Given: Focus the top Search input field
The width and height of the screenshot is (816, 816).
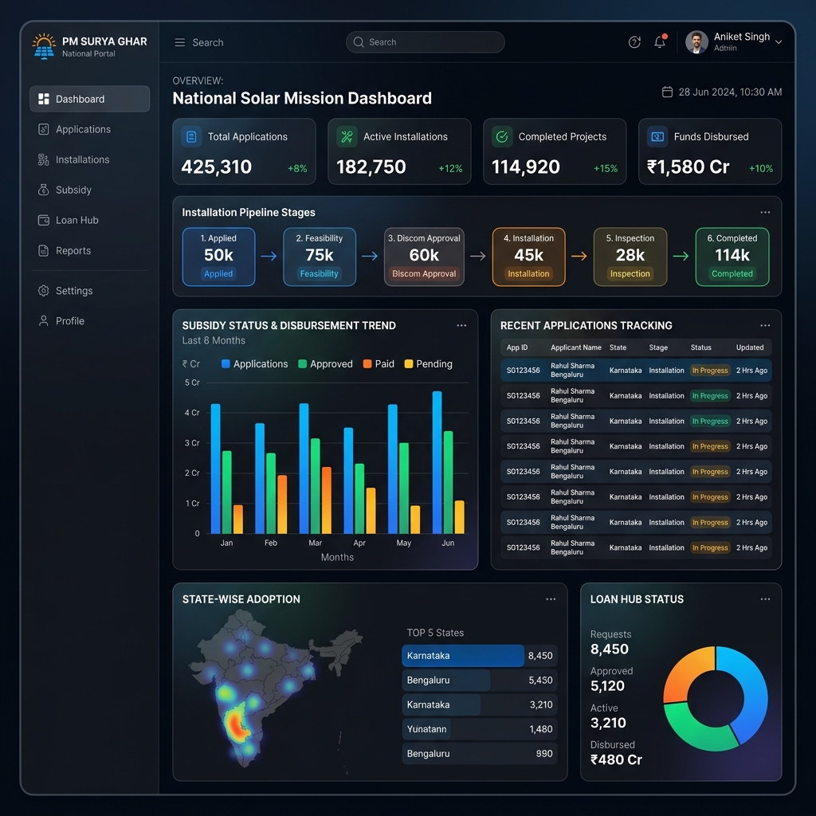Looking at the screenshot, I should [x=426, y=42].
